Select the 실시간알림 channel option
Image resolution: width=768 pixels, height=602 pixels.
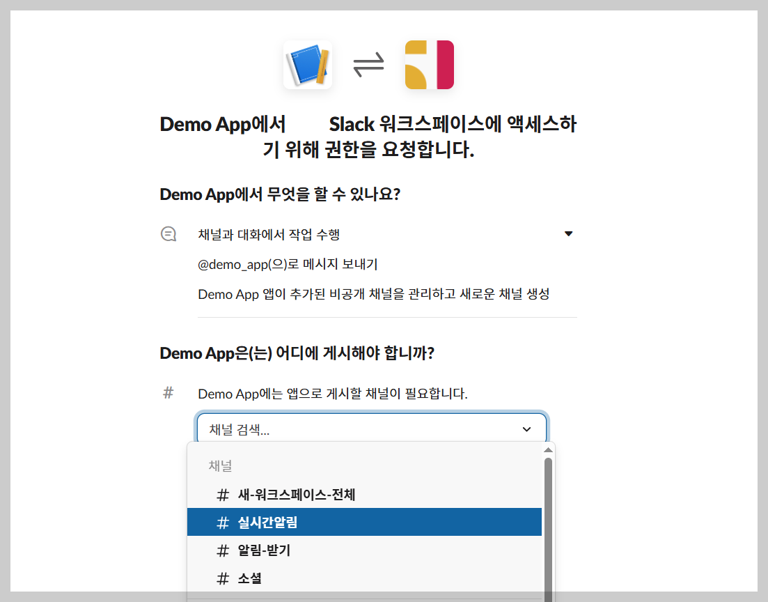(x=364, y=522)
